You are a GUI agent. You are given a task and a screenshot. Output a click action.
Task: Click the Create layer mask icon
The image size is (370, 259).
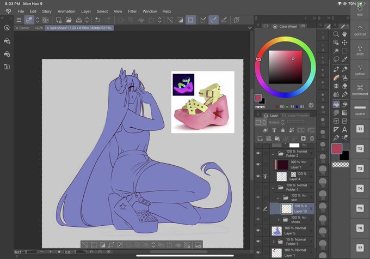tap(303, 138)
